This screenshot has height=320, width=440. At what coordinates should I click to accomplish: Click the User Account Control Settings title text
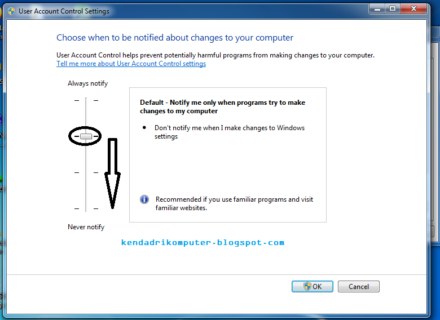(64, 11)
